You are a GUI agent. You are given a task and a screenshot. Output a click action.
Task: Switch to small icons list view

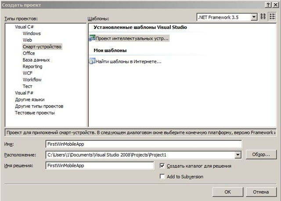pyautogui.click(x=272, y=17)
